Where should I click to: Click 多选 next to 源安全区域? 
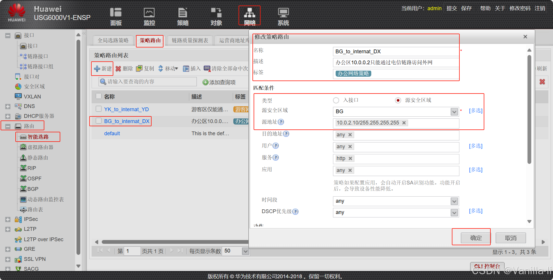click(476, 111)
